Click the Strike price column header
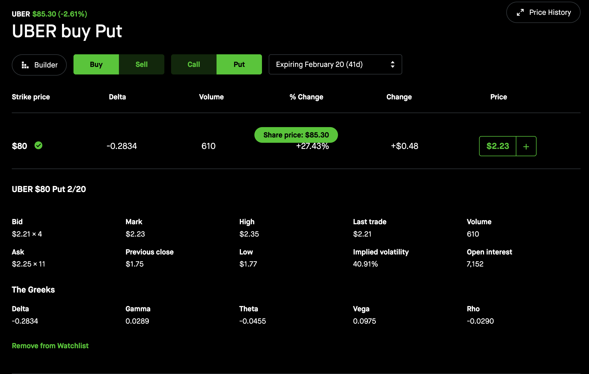 pos(31,97)
